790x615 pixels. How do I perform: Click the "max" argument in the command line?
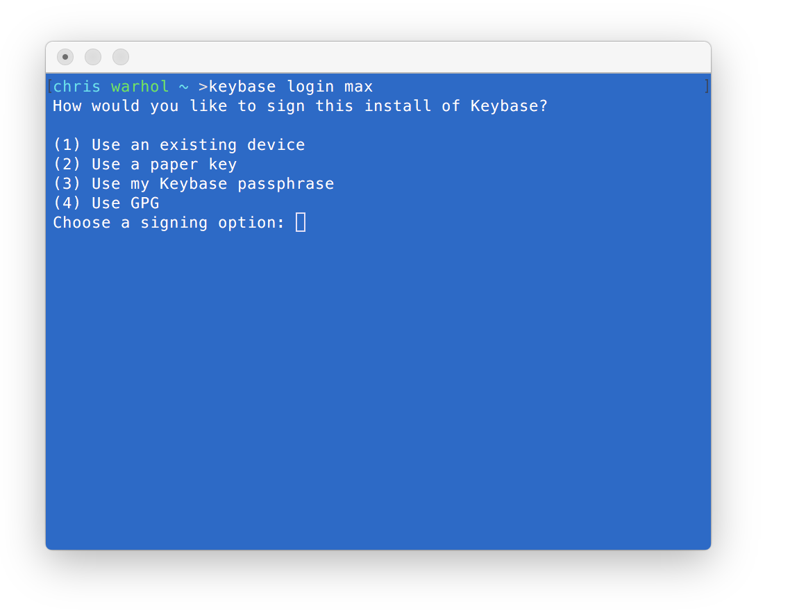click(359, 87)
